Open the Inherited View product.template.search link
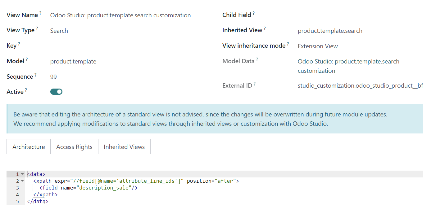The width and height of the screenshot is (427, 205). 330,31
